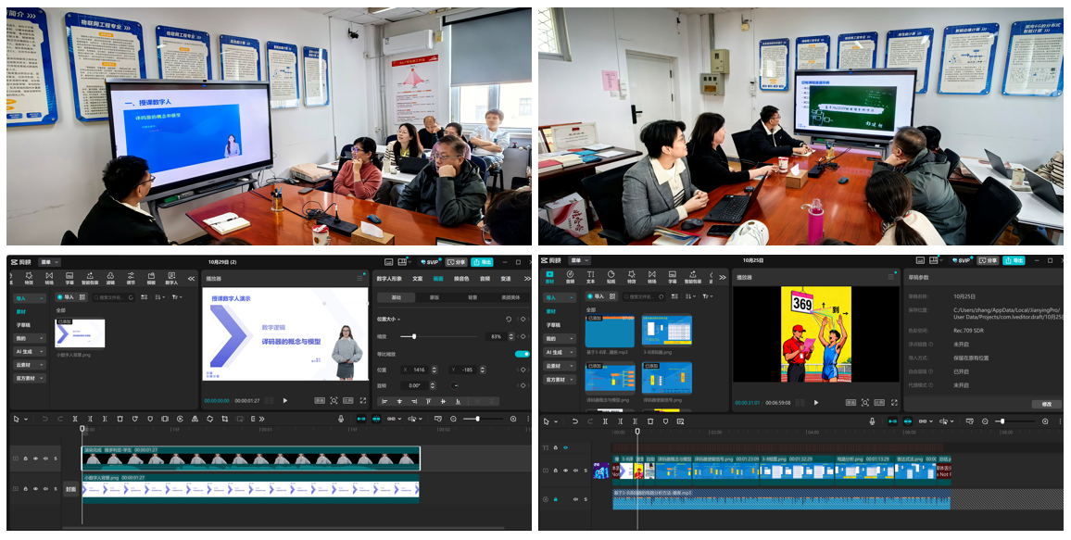This screenshot has width=1071, height=540.
Task: Toggle visibility of top track in left timeline
Action: [36, 458]
